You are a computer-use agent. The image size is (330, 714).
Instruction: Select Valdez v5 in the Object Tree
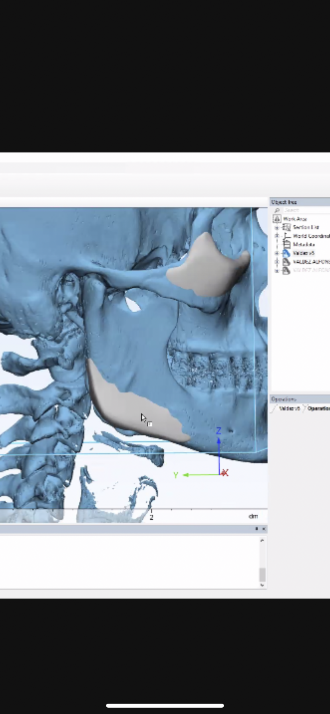pos(304,253)
